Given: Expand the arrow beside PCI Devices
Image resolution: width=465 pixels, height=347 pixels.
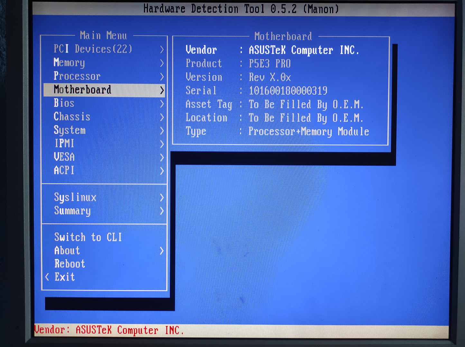Looking at the screenshot, I should (162, 49).
